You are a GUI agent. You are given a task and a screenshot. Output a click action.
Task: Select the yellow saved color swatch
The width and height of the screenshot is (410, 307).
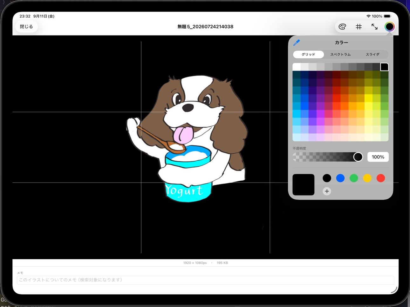click(367, 178)
